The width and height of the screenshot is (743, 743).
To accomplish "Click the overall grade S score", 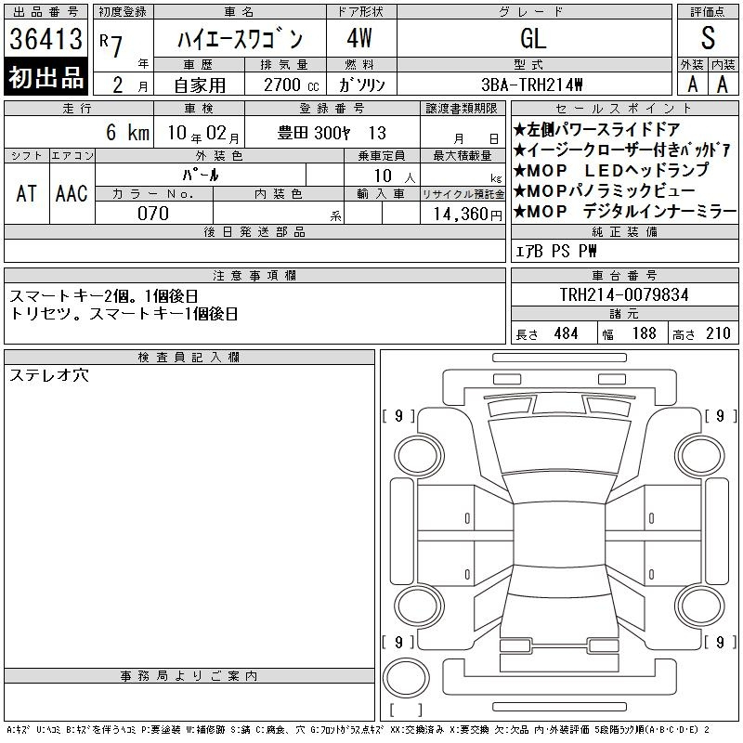I will [x=708, y=39].
